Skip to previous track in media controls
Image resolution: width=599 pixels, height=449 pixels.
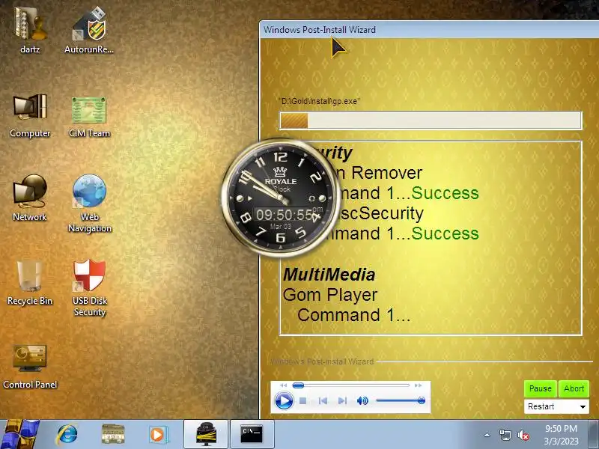point(323,400)
